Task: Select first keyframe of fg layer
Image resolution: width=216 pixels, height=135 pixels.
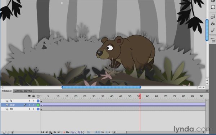Action: click(x=41, y=102)
